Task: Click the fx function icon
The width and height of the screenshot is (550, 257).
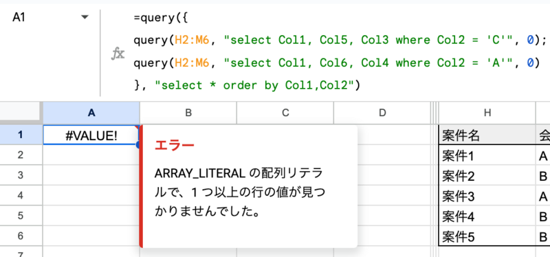Action: (118, 54)
